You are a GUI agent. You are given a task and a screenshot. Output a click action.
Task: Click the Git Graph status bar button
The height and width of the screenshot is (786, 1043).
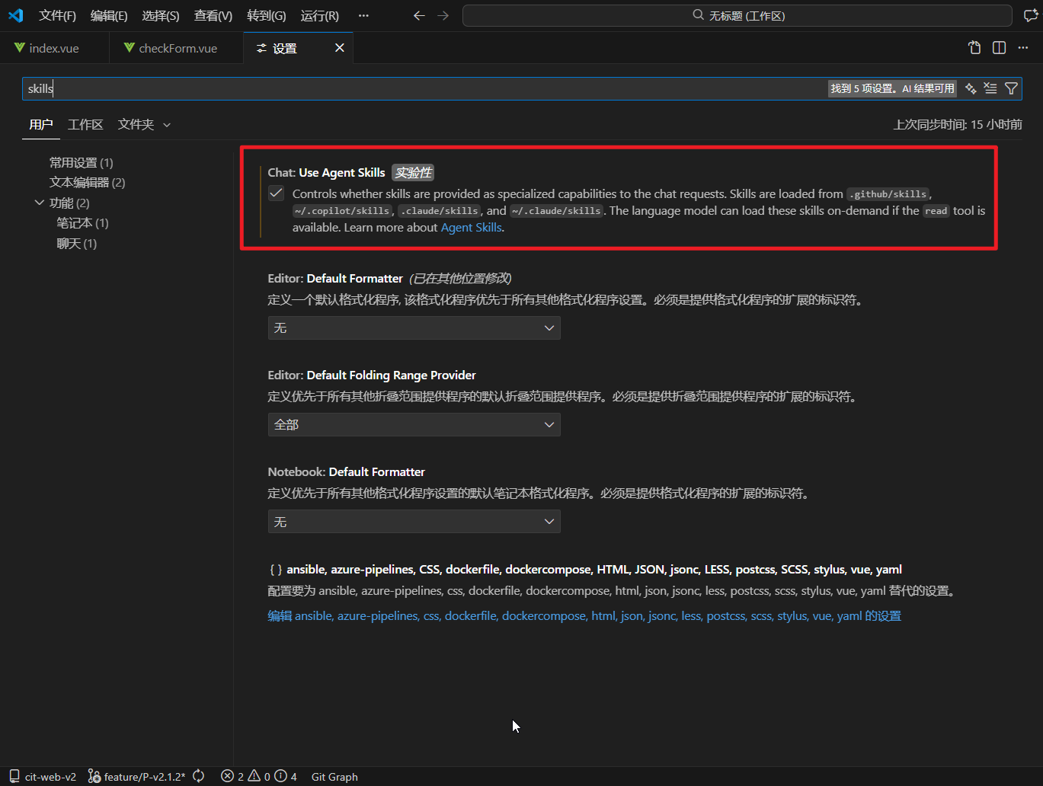pos(334,776)
